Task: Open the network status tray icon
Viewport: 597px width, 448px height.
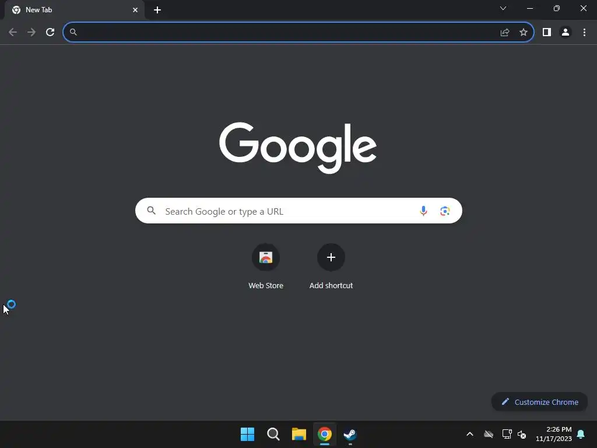Action: pyautogui.click(x=507, y=434)
